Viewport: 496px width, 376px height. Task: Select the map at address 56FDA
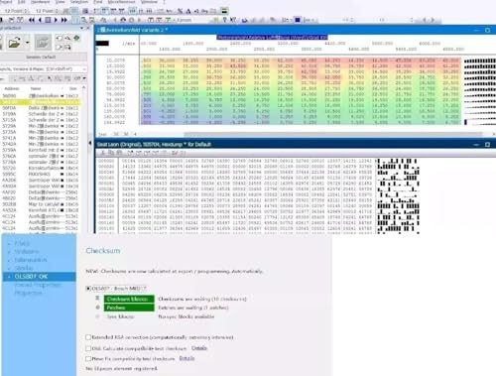tap(40, 108)
